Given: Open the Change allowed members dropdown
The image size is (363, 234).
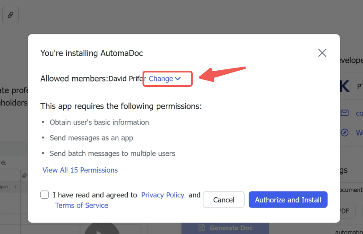Looking at the screenshot, I should (164, 79).
